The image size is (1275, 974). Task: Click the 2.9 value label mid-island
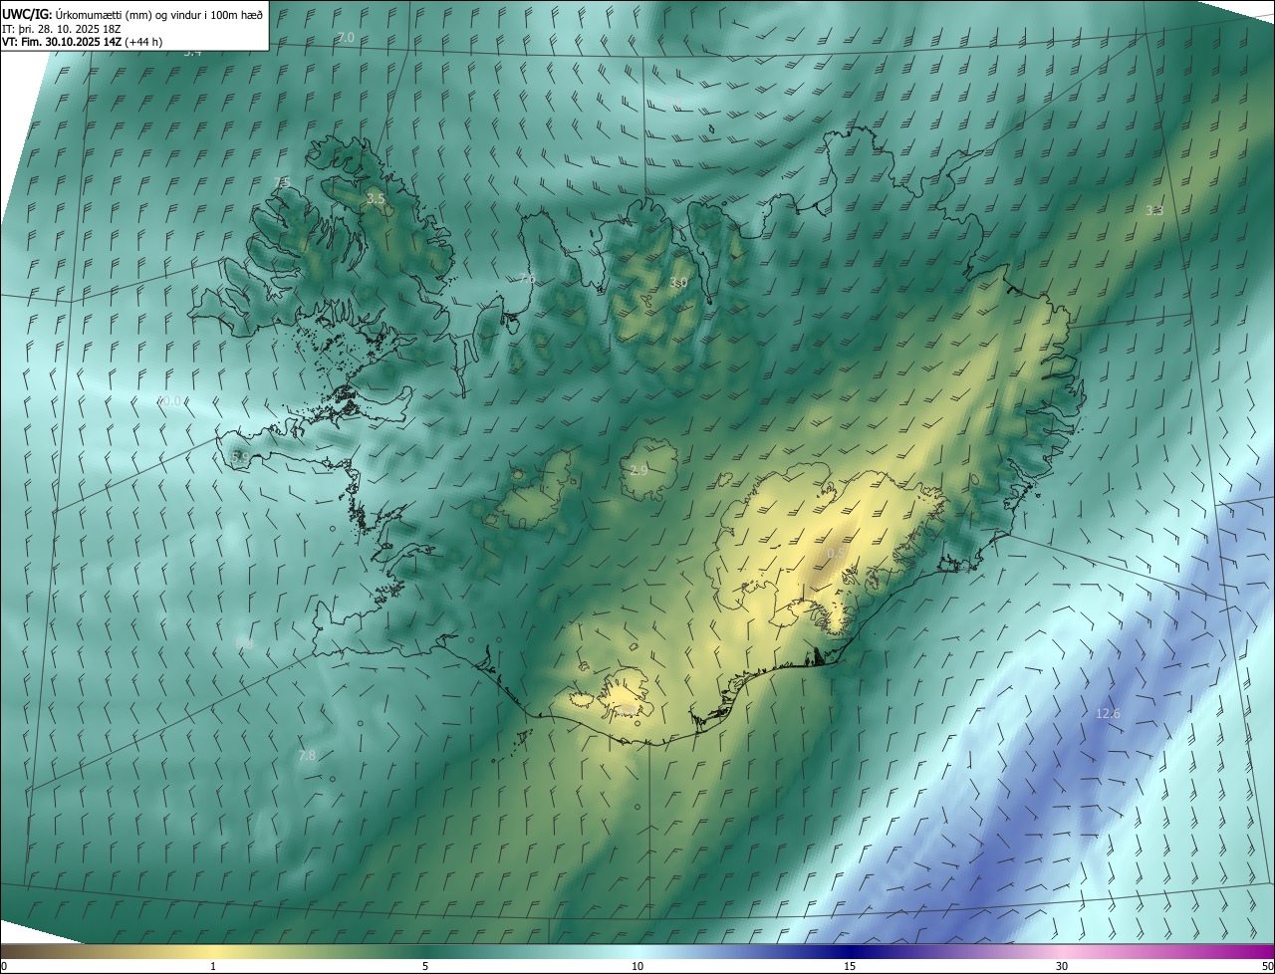(x=639, y=470)
